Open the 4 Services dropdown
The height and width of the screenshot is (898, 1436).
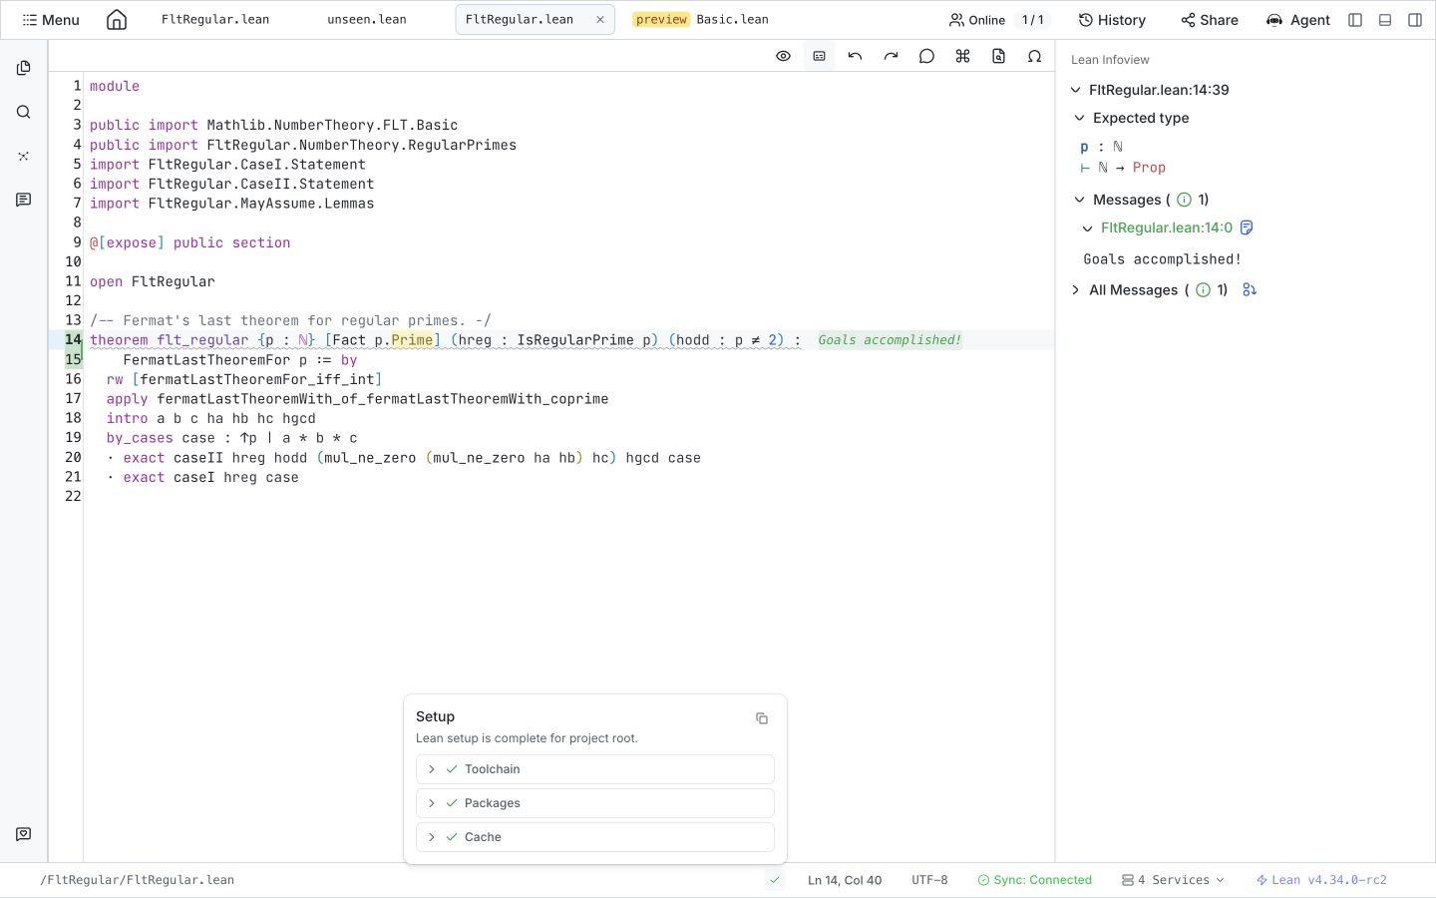[1173, 880]
